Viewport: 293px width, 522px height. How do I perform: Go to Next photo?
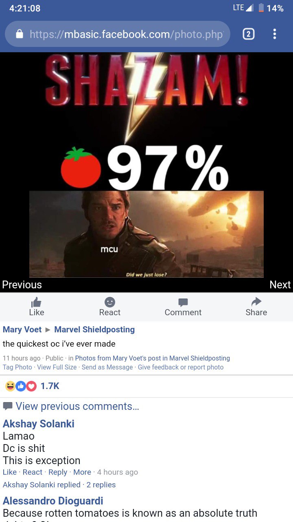tap(280, 285)
